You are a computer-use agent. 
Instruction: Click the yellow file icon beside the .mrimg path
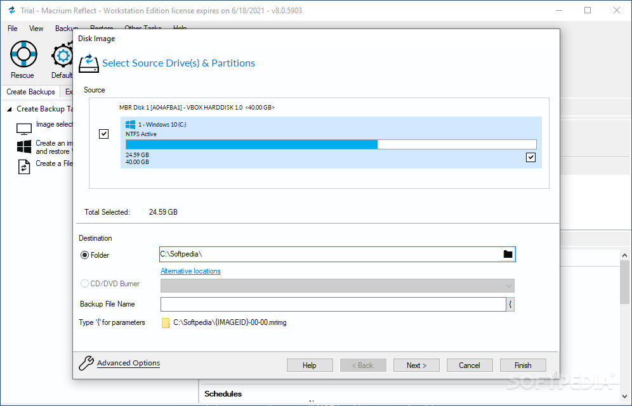[x=166, y=323]
